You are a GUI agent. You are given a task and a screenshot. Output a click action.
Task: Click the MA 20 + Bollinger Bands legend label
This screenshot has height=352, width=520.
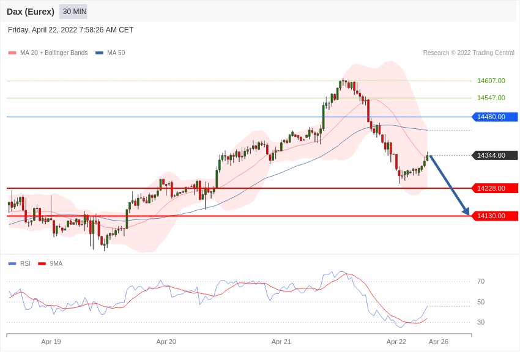[54, 53]
